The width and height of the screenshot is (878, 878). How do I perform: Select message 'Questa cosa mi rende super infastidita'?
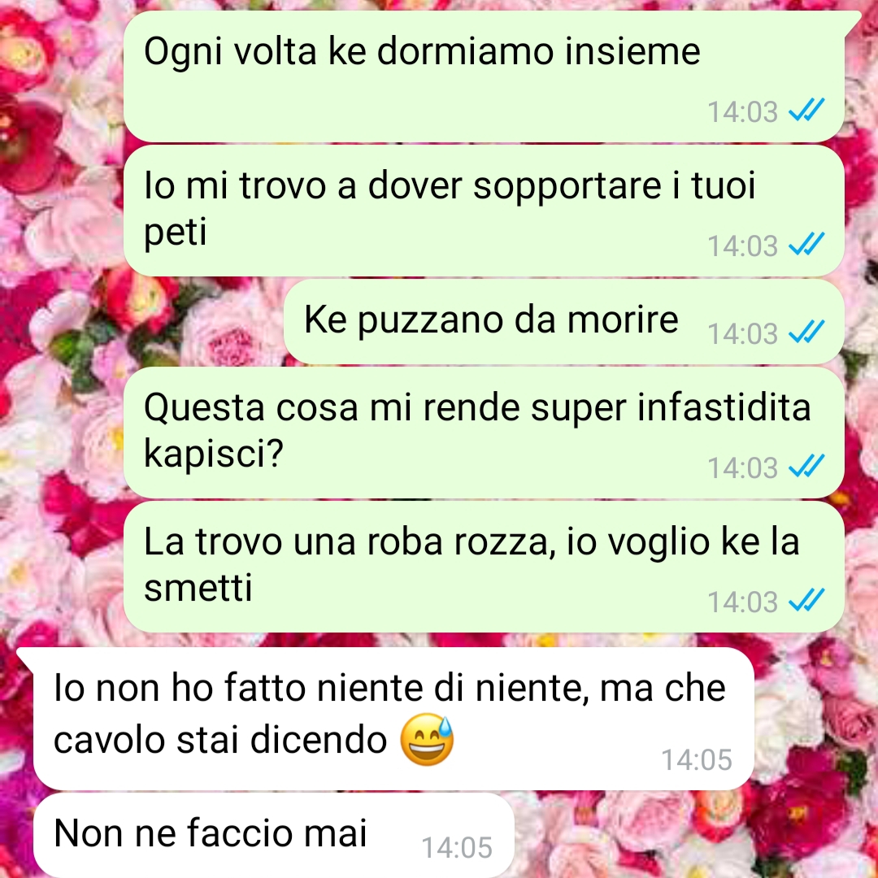point(484,432)
